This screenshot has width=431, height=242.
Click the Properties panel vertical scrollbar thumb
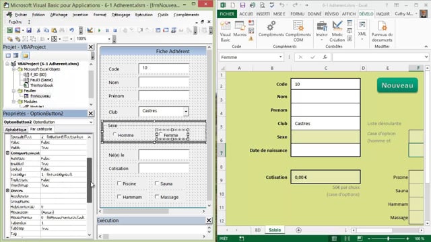(90, 180)
